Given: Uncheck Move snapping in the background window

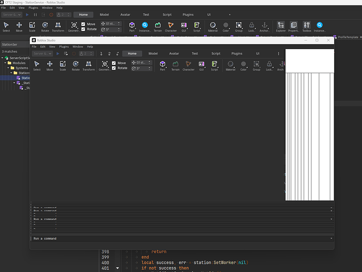Looking at the screenshot, I should point(83,24).
